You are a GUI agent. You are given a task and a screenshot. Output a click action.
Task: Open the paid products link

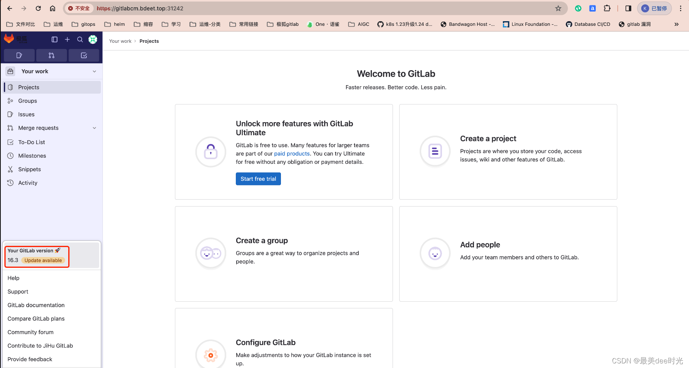(292, 153)
